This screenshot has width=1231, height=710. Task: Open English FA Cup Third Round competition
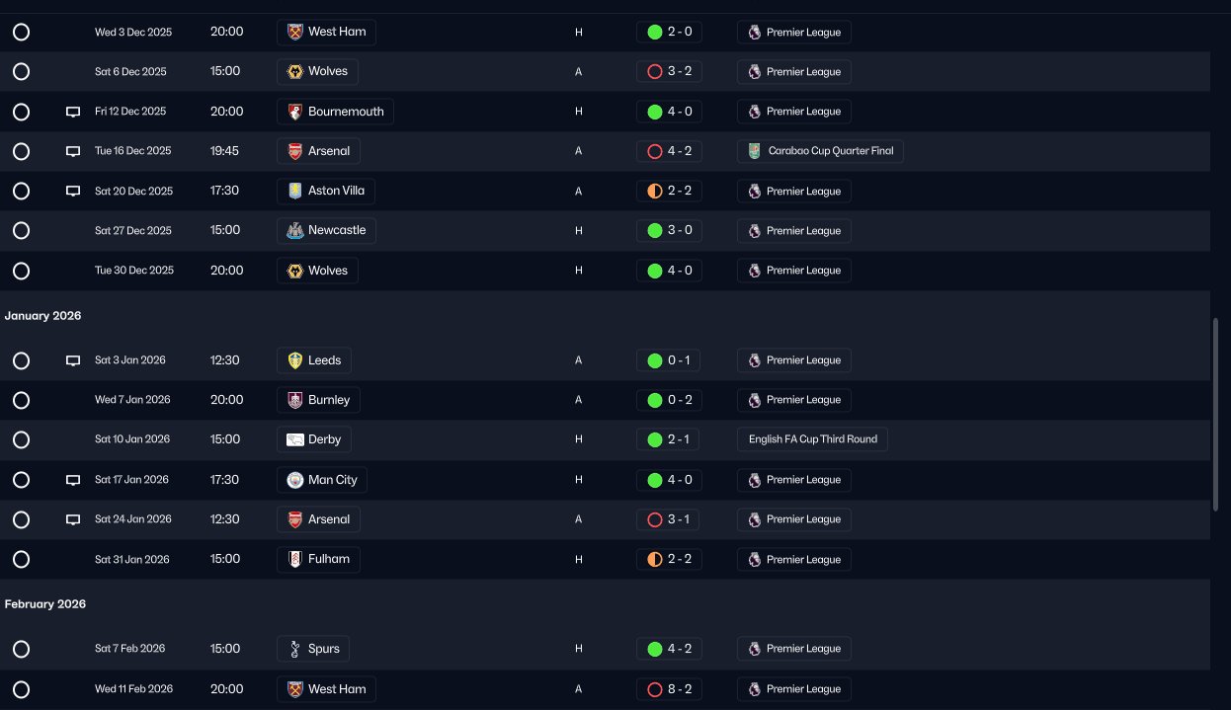pos(812,439)
